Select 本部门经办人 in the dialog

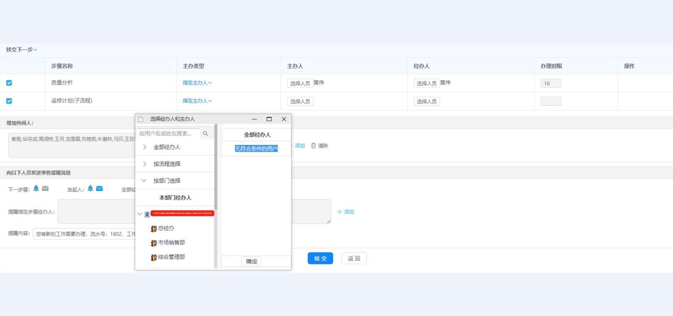point(175,198)
